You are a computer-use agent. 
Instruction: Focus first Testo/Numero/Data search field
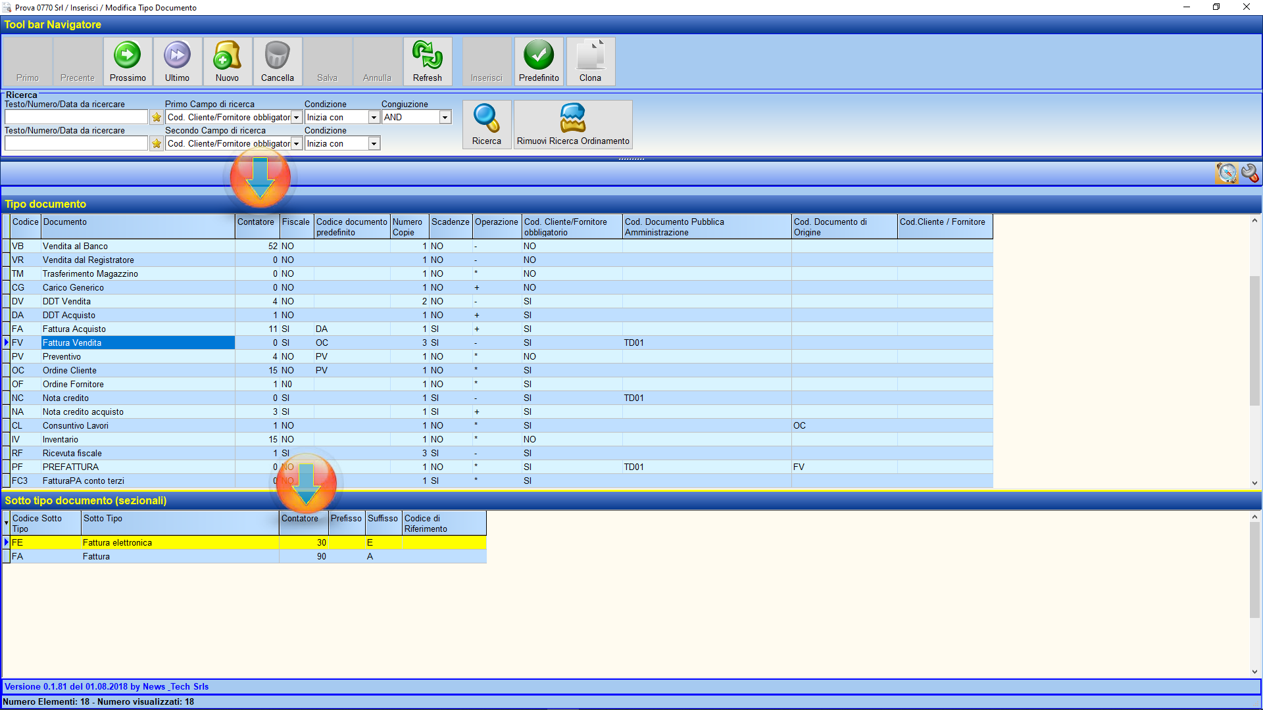[76, 117]
